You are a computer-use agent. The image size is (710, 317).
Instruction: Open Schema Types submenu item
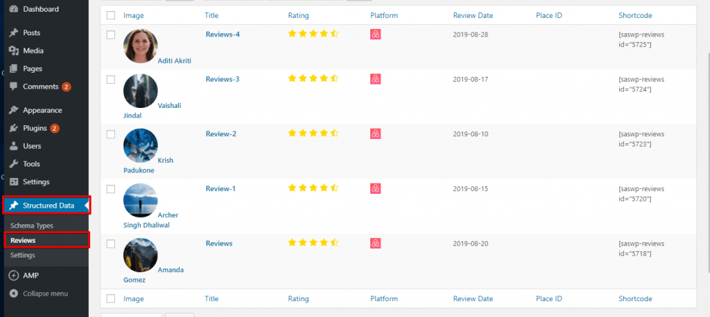(32, 226)
